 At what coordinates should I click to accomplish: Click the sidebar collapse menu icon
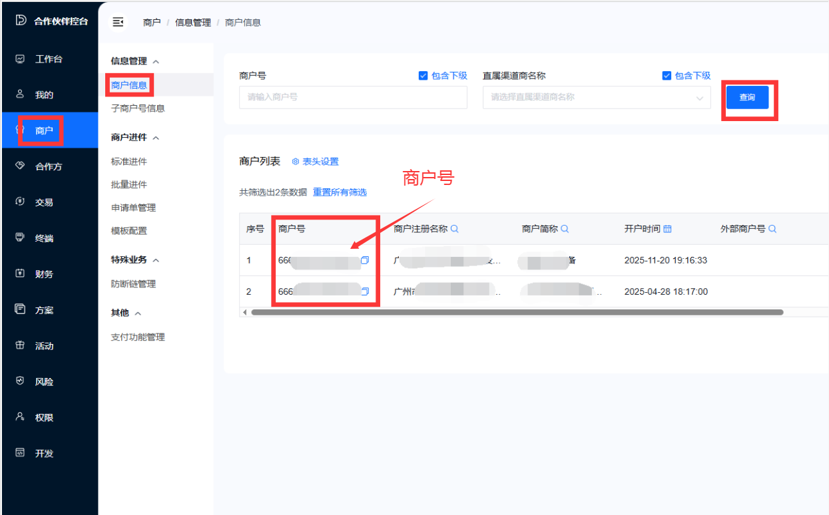point(118,22)
